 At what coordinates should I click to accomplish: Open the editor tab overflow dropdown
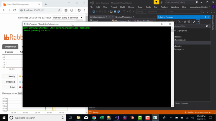(155, 17)
